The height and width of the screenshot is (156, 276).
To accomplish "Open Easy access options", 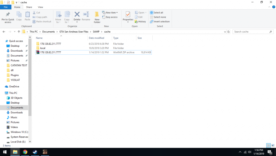I will (110, 17).
